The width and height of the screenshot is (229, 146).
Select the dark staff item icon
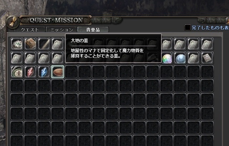pos(44,44)
